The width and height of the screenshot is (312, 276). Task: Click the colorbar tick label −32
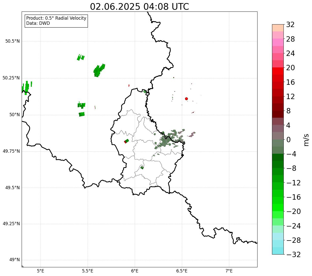(293, 255)
